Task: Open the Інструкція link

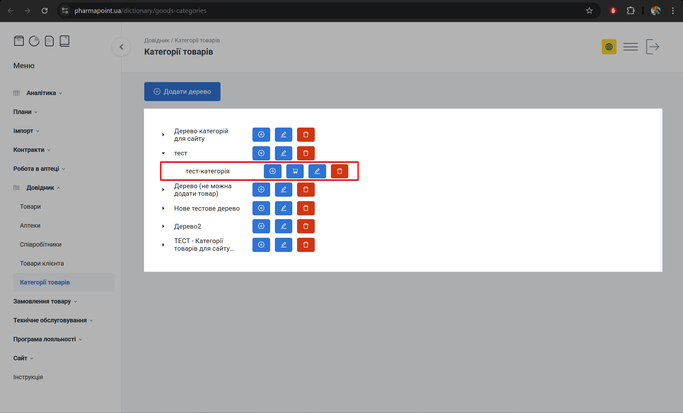Action: point(28,377)
